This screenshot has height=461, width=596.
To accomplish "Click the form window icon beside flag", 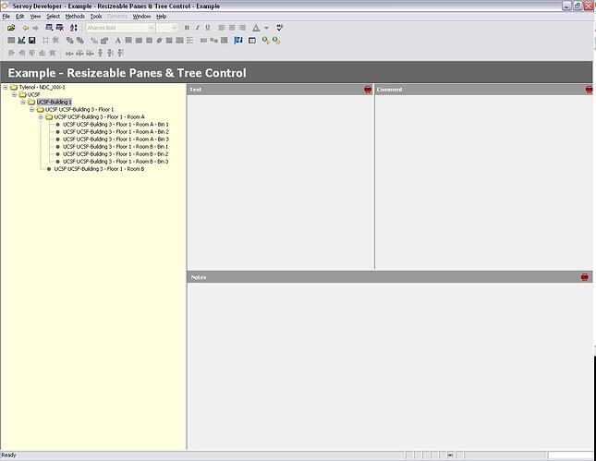I will click(x=252, y=41).
